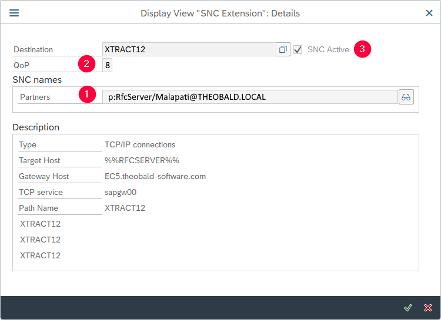Select the XTRACT12 value beside Path Name
The width and height of the screenshot is (441, 320).
(x=125, y=208)
